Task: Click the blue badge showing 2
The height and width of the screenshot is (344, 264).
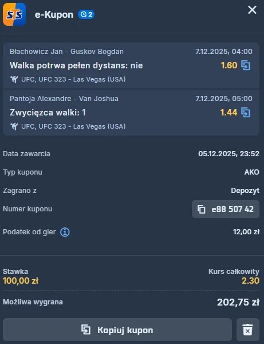Action: tap(86, 14)
